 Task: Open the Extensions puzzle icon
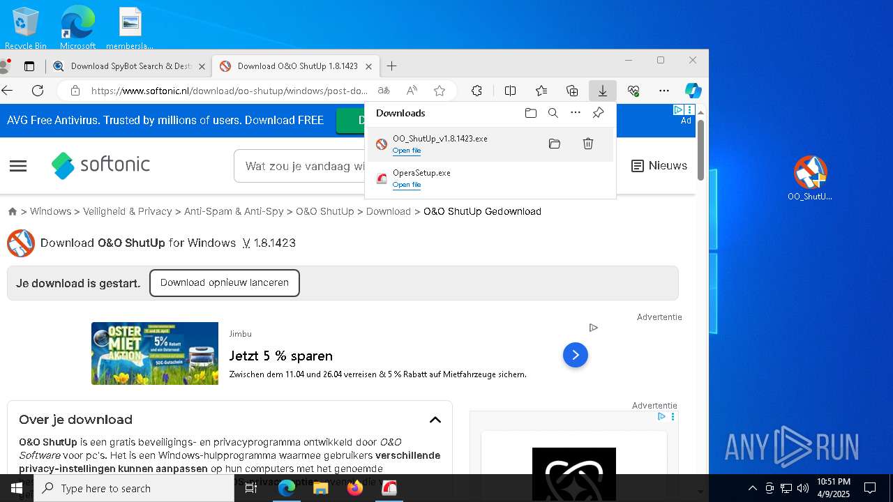pos(477,91)
